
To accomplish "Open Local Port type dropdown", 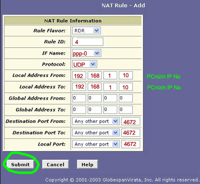I will tap(96, 144).
